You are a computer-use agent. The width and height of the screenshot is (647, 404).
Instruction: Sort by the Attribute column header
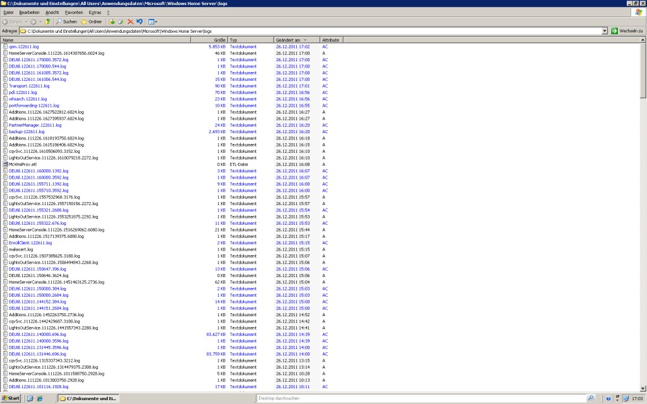tap(331, 40)
